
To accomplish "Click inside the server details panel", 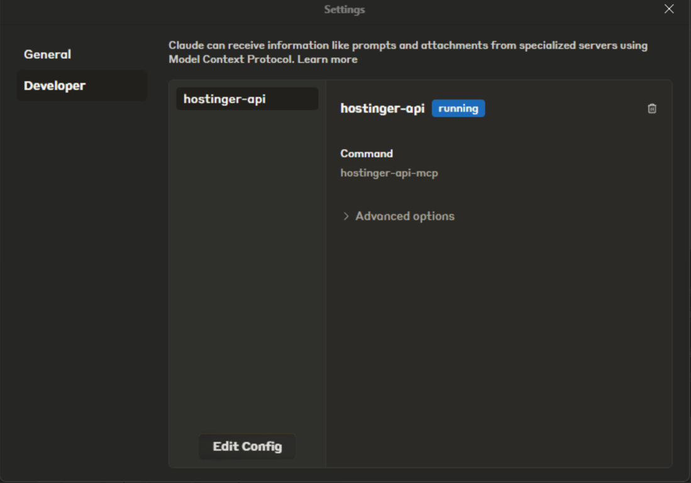I will 497,314.
